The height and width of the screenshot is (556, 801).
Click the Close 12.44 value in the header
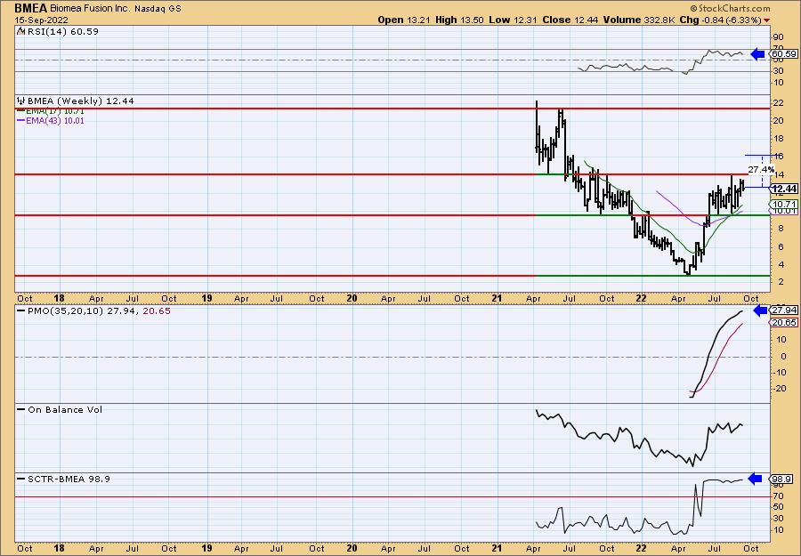[570, 20]
